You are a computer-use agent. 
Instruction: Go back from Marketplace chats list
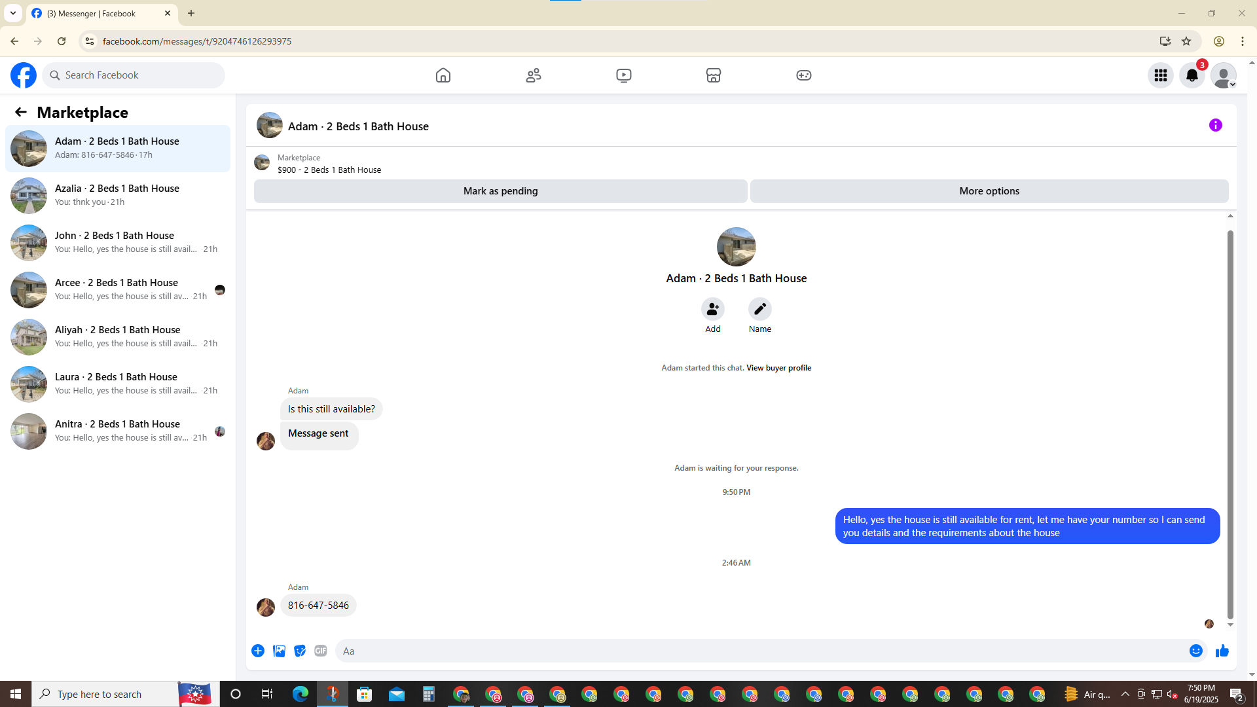pos(21,112)
